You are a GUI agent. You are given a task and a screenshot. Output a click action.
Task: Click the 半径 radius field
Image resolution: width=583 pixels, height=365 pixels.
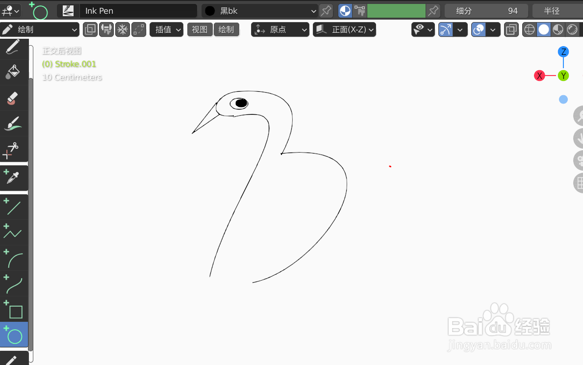click(x=558, y=11)
